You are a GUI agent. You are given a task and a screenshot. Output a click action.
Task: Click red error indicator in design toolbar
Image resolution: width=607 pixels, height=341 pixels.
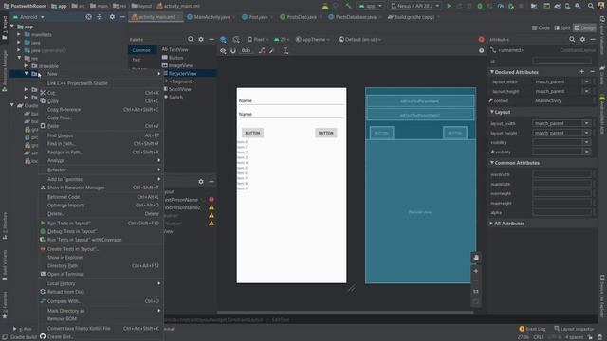481,39
